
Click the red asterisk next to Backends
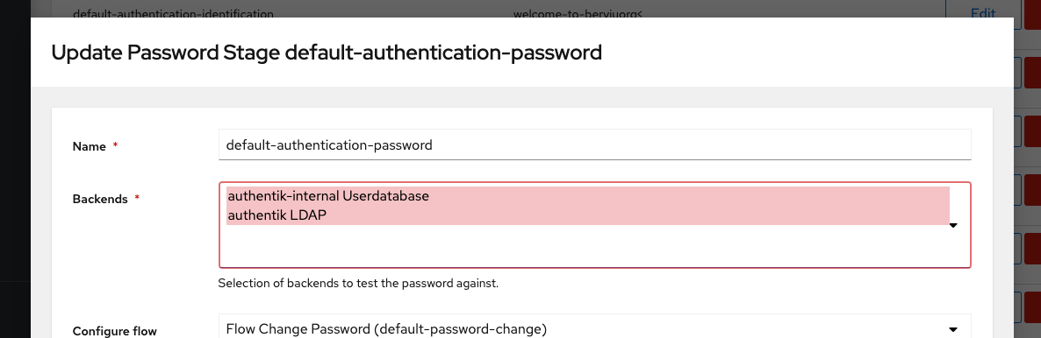137,198
